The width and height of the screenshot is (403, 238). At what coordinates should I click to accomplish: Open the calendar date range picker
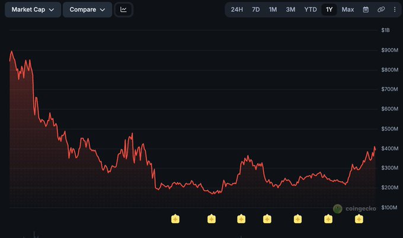pos(366,9)
